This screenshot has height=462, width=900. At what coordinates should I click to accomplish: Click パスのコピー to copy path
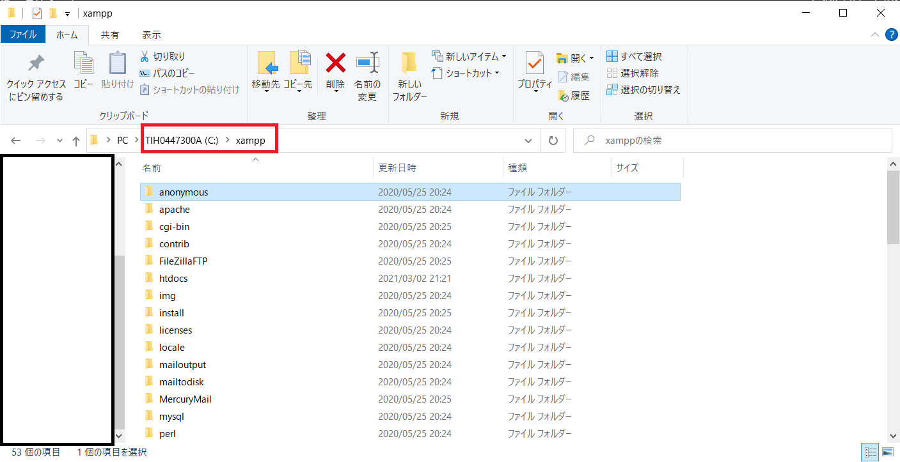pos(168,73)
